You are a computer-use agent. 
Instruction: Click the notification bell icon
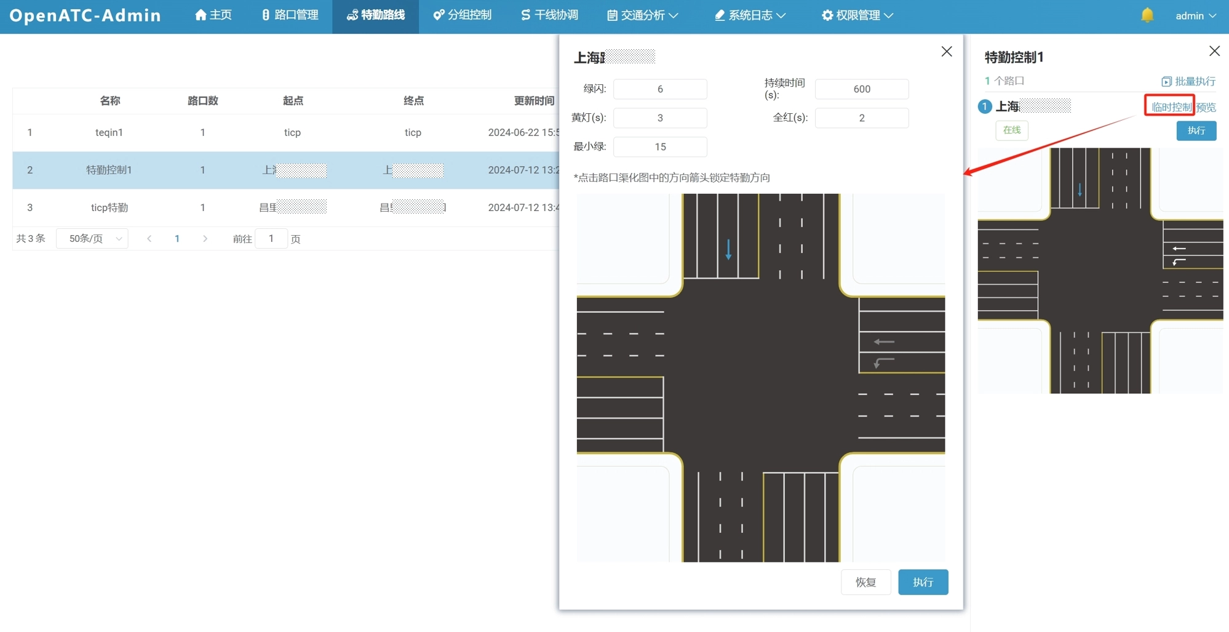tap(1147, 15)
